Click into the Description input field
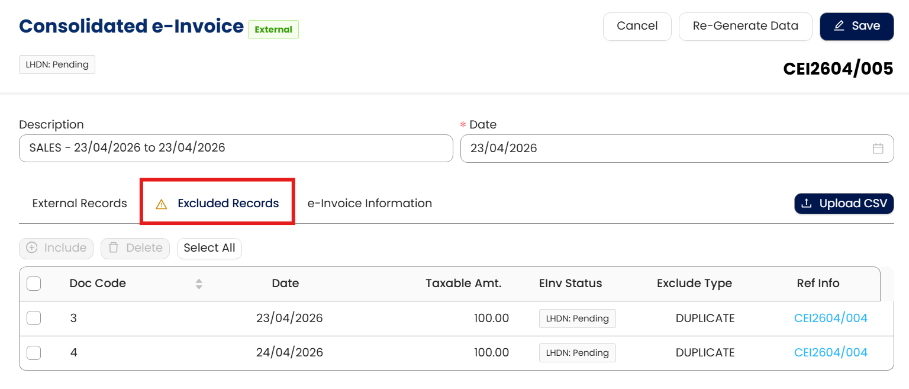The image size is (909, 389). click(x=236, y=149)
